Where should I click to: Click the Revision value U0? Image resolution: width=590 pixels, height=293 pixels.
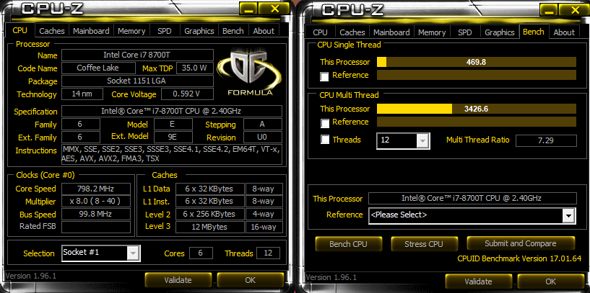[x=263, y=137]
